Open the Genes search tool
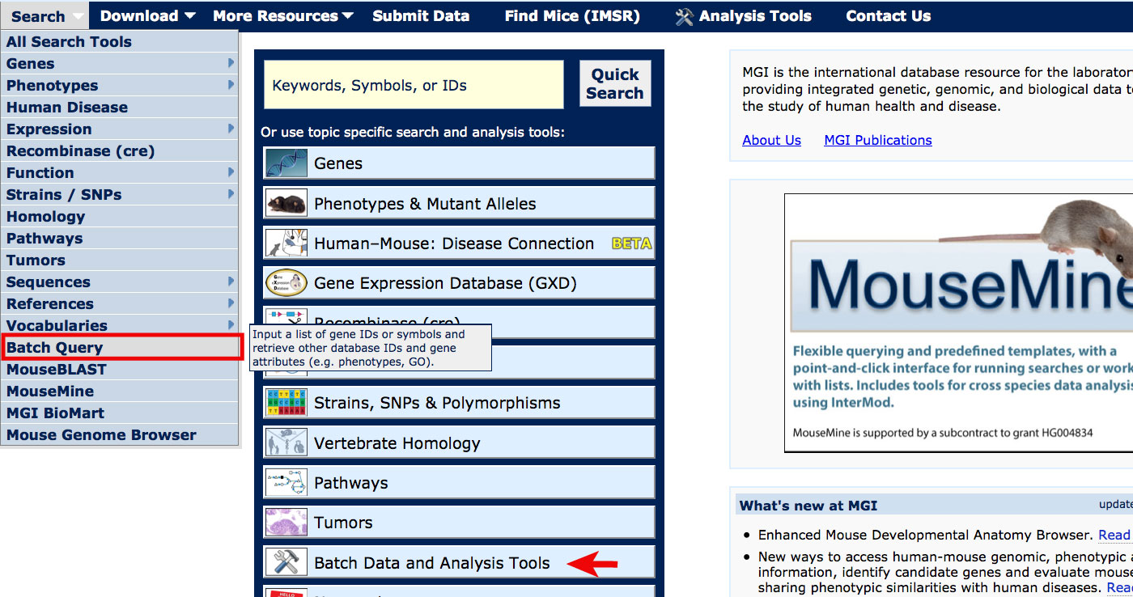Image resolution: width=1133 pixels, height=597 pixels. pos(459,163)
